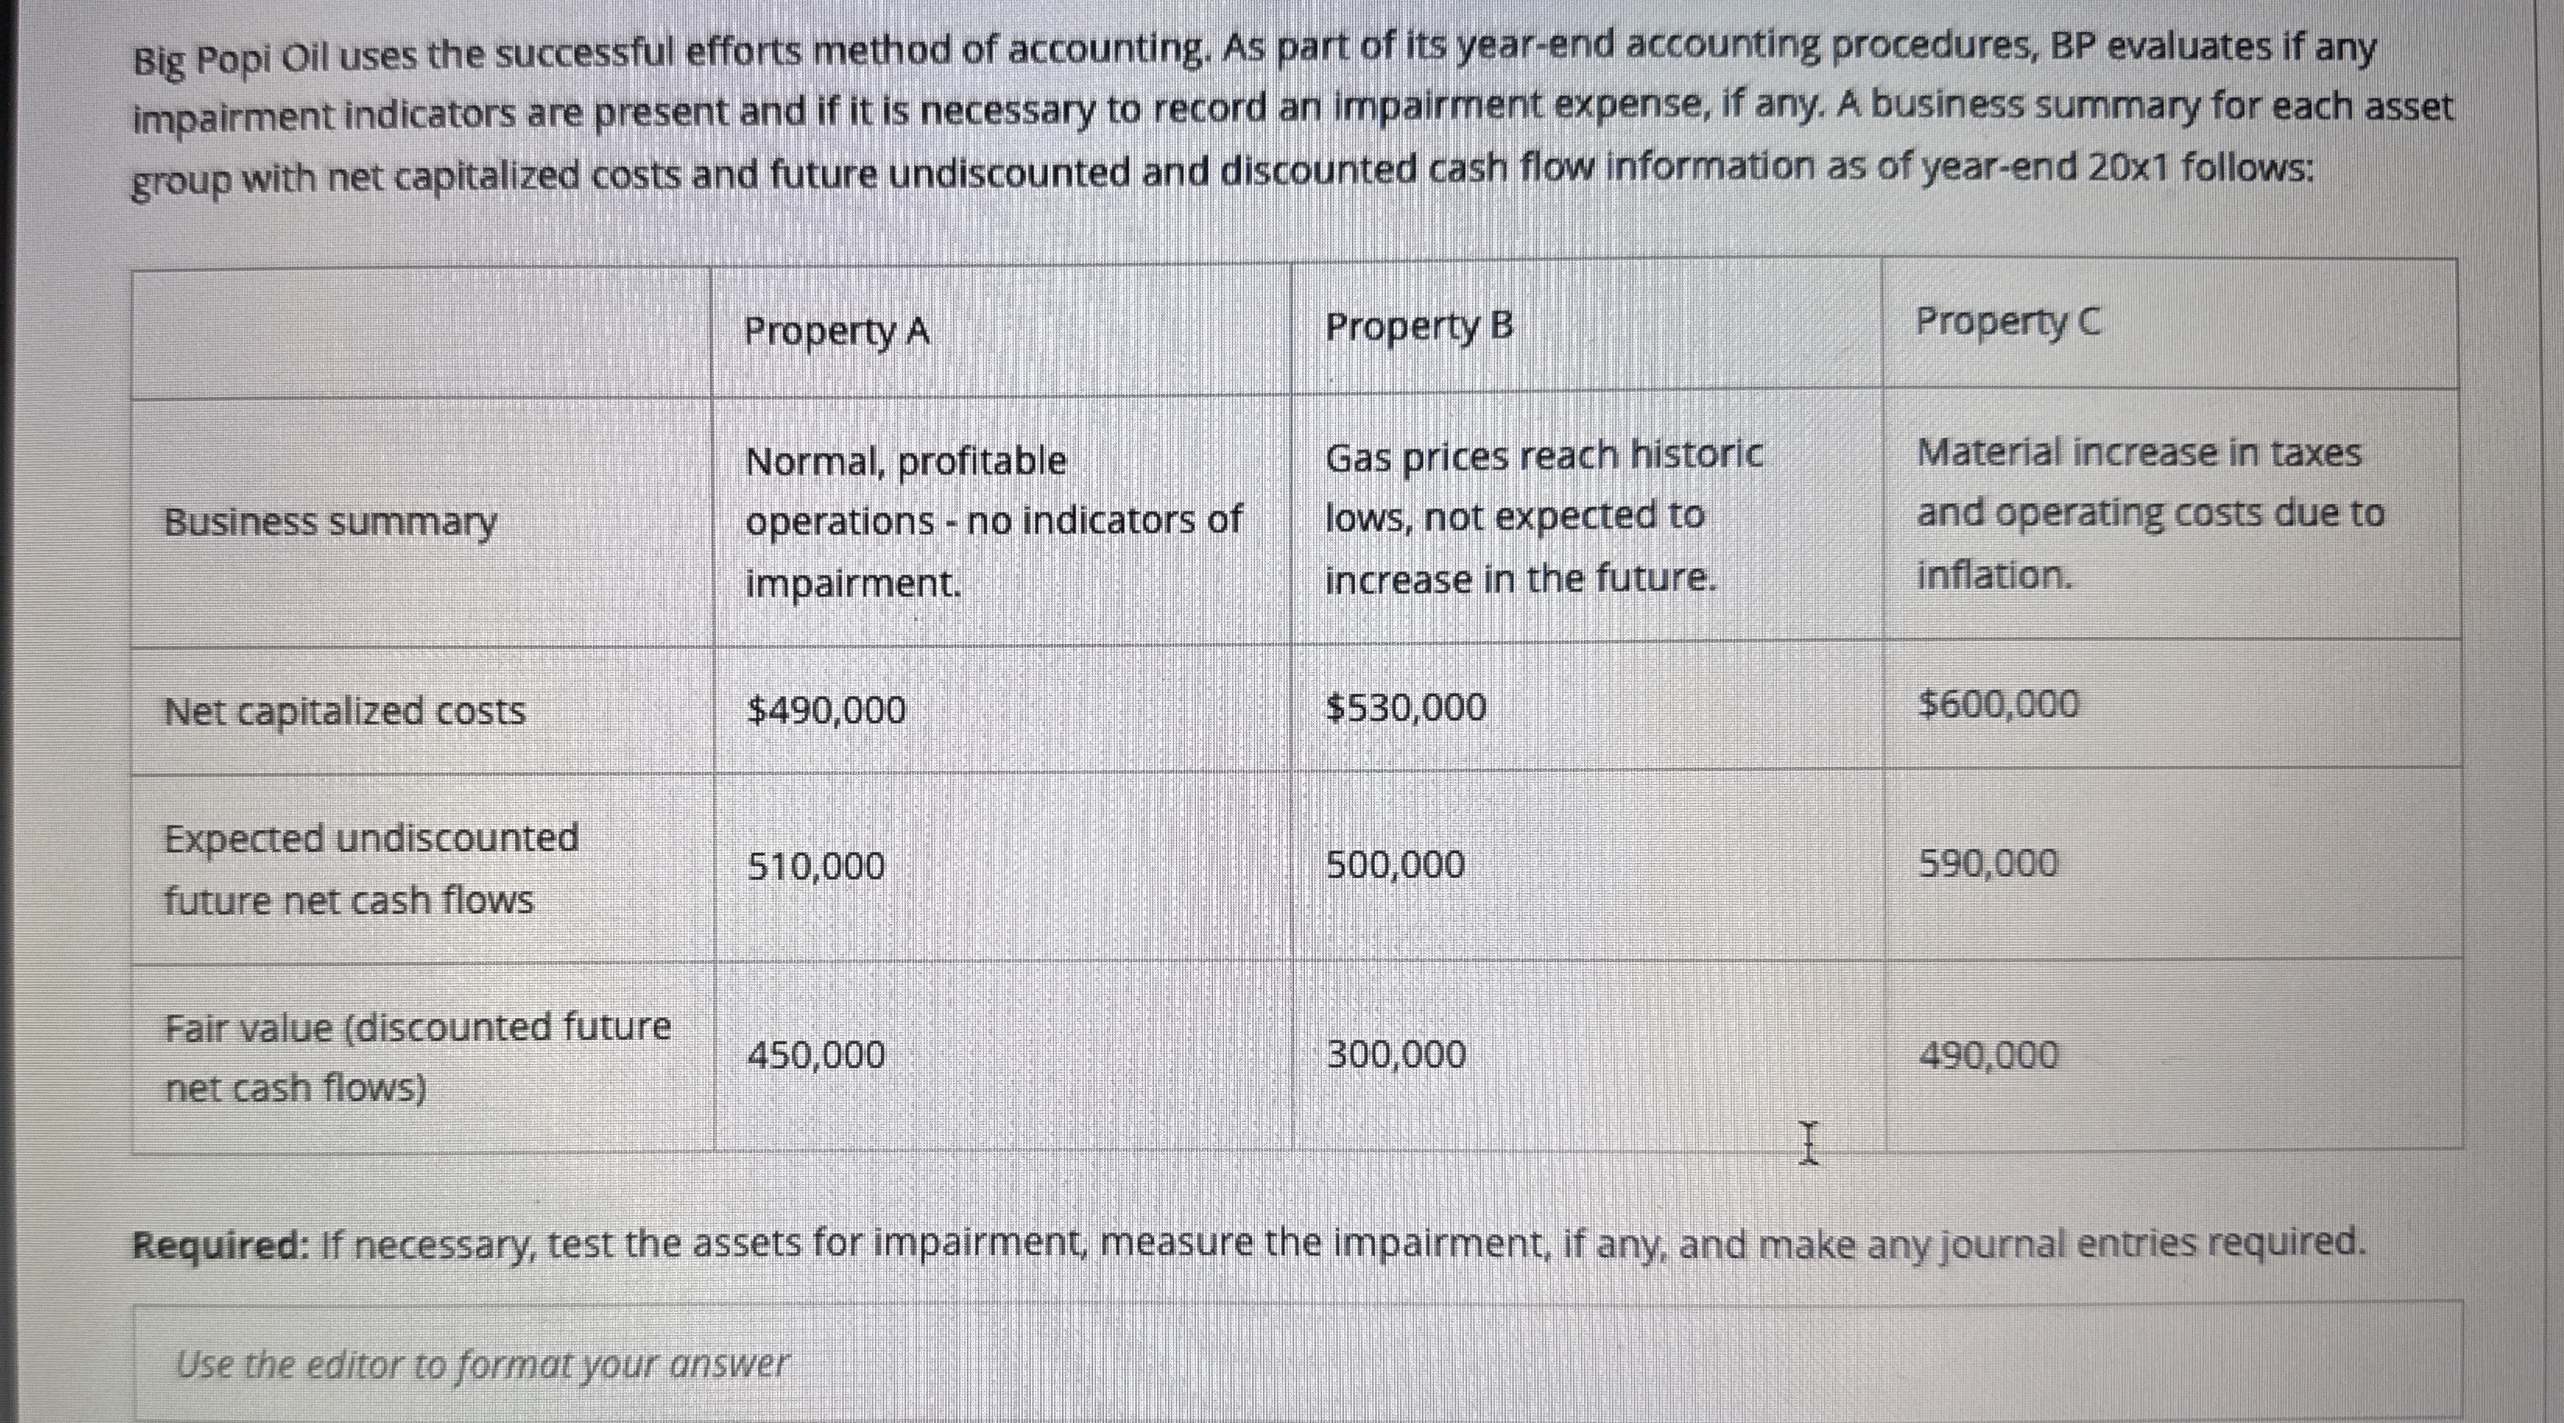Click the answer editor text field
2564x1423 pixels.
(x=1294, y=1363)
